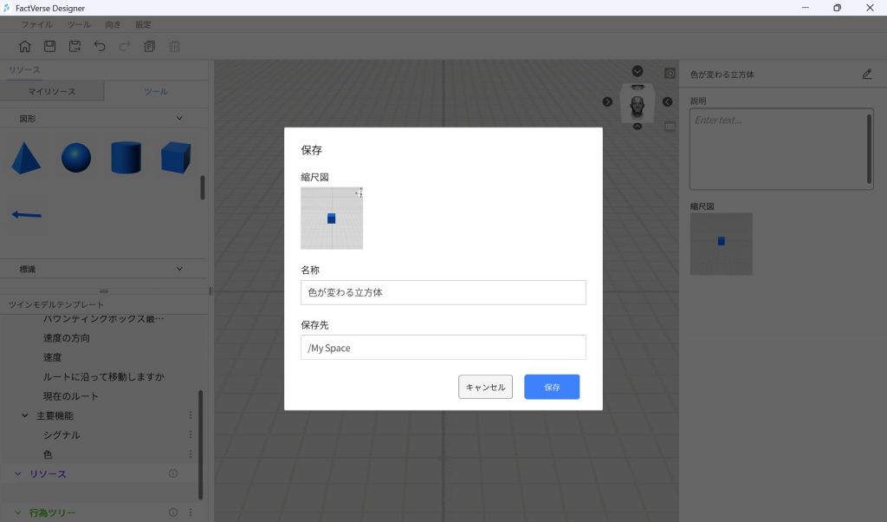Viewport: 887px width, 522px height.
Task: Collapse the 行為ツリー section
Action: 18,512
